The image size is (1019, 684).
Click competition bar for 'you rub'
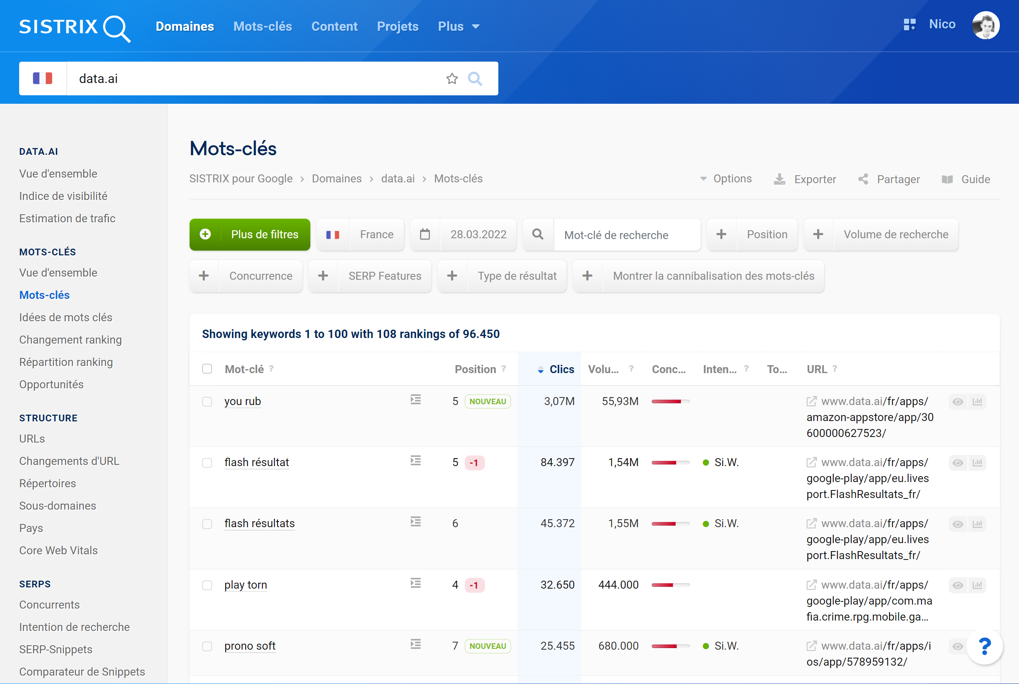[x=670, y=401]
